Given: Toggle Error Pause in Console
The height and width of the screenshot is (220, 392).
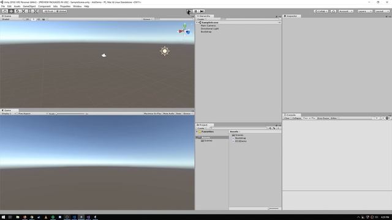Looking at the screenshot, I should [x=323, y=118].
